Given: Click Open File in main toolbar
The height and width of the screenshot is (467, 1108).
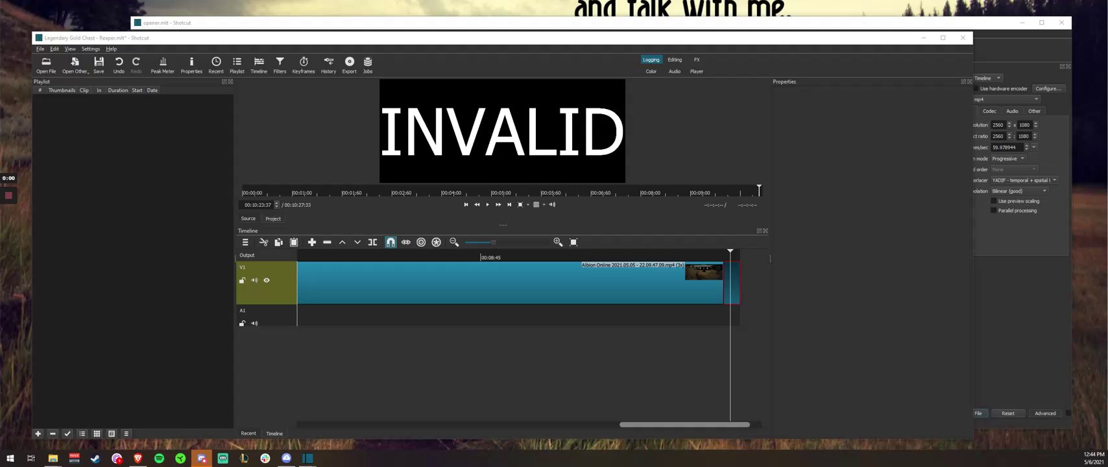Looking at the screenshot, I should [46, 65].
